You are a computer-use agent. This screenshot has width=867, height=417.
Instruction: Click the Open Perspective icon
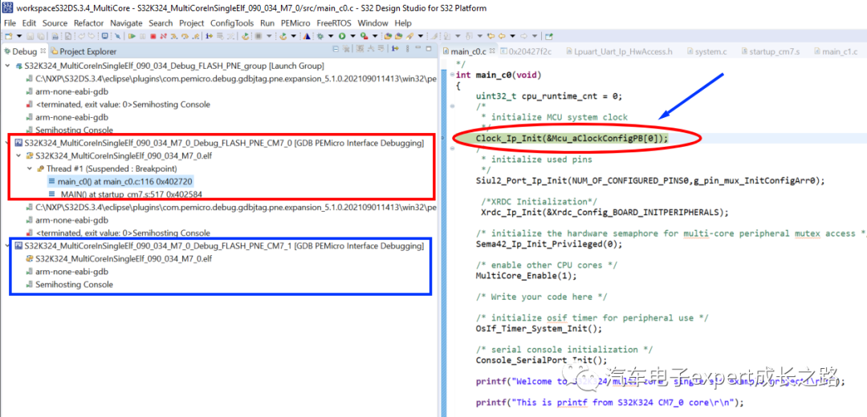(x=549, y=36)
